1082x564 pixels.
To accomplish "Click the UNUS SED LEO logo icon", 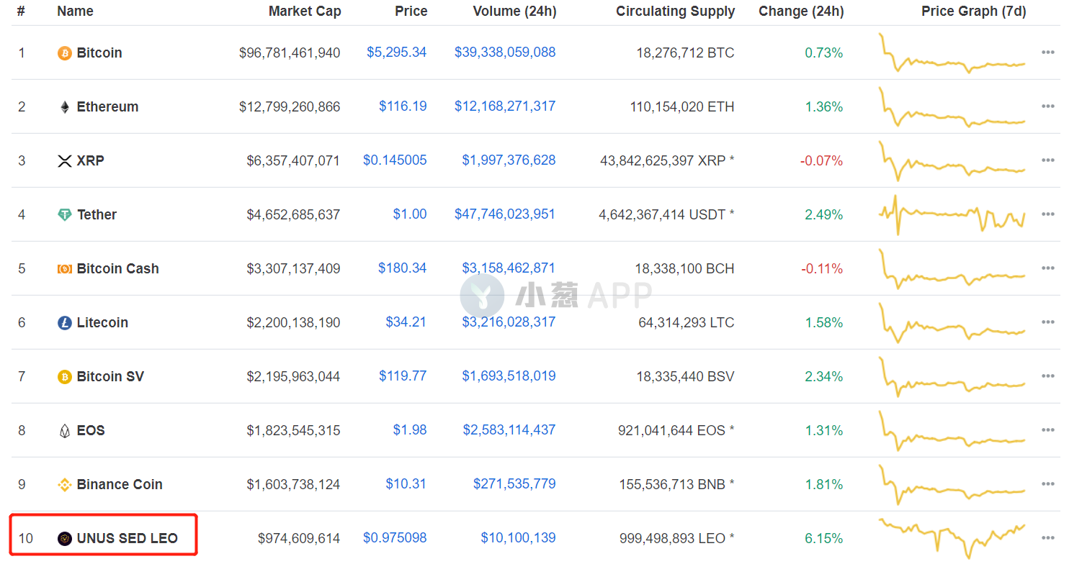I will pos(64,539).
